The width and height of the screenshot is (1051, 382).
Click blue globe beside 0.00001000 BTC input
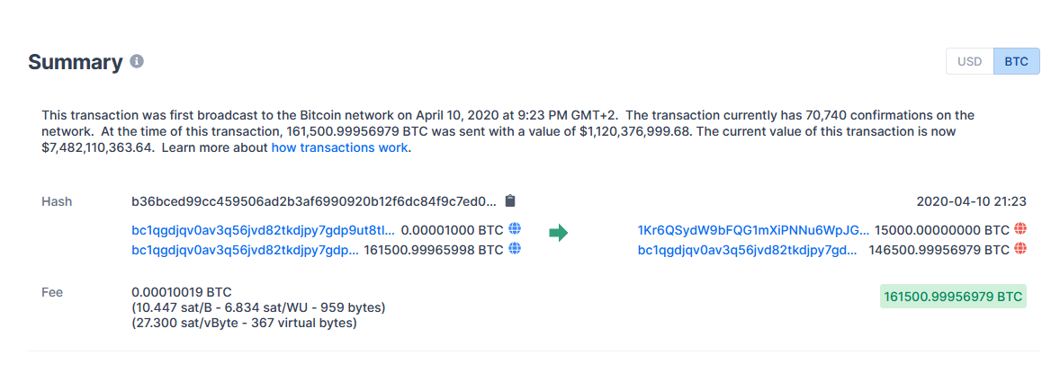[x=515, y=229]
